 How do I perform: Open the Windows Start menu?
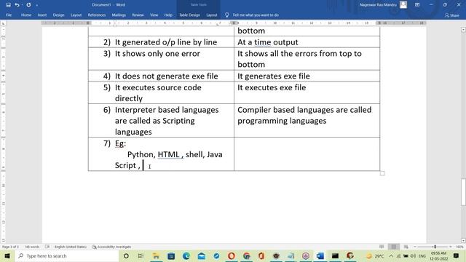coord(7,255)
